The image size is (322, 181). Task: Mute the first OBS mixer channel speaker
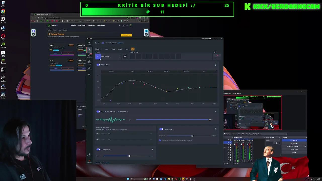tap(236, 161)
